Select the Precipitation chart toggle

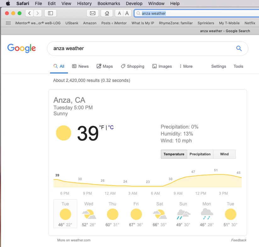point(200,154)
